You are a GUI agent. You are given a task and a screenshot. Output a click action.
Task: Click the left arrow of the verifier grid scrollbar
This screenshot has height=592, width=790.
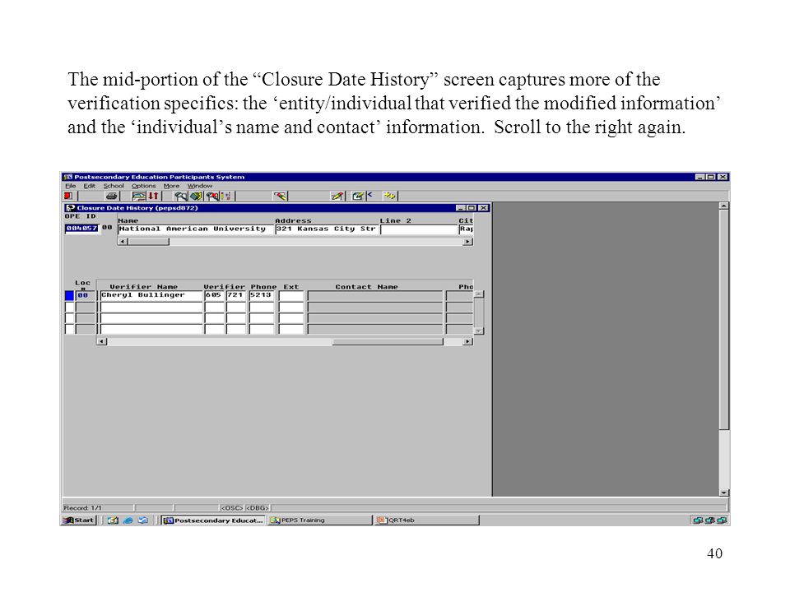coord(102,341)
